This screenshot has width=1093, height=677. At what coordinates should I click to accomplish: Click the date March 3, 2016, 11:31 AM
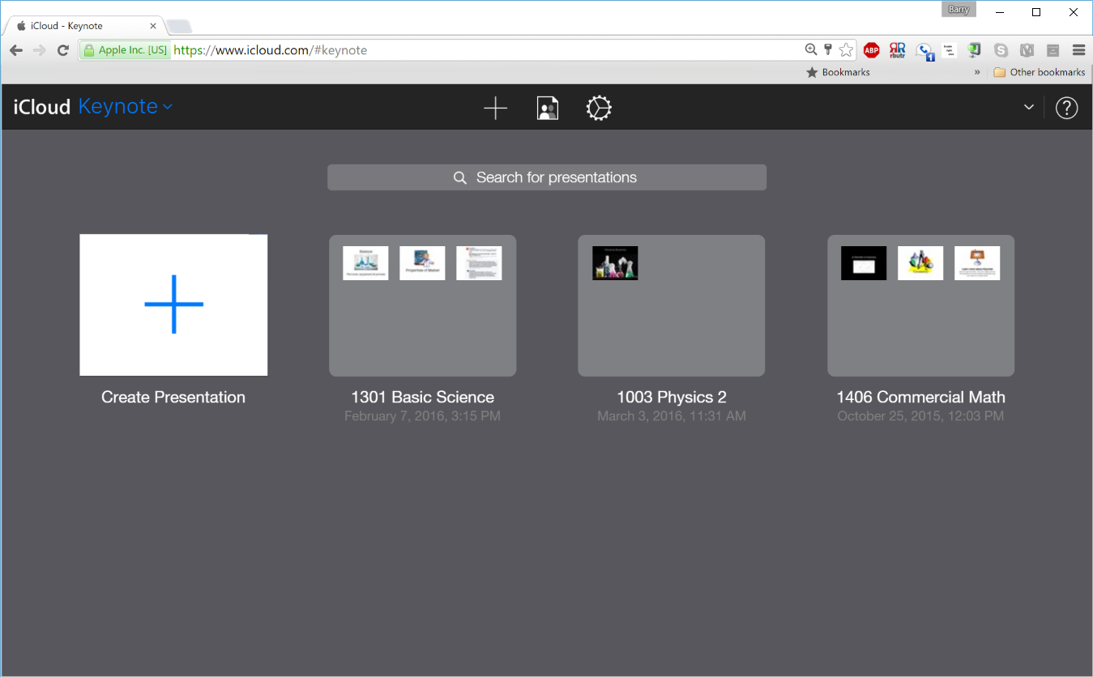[672, 416]
